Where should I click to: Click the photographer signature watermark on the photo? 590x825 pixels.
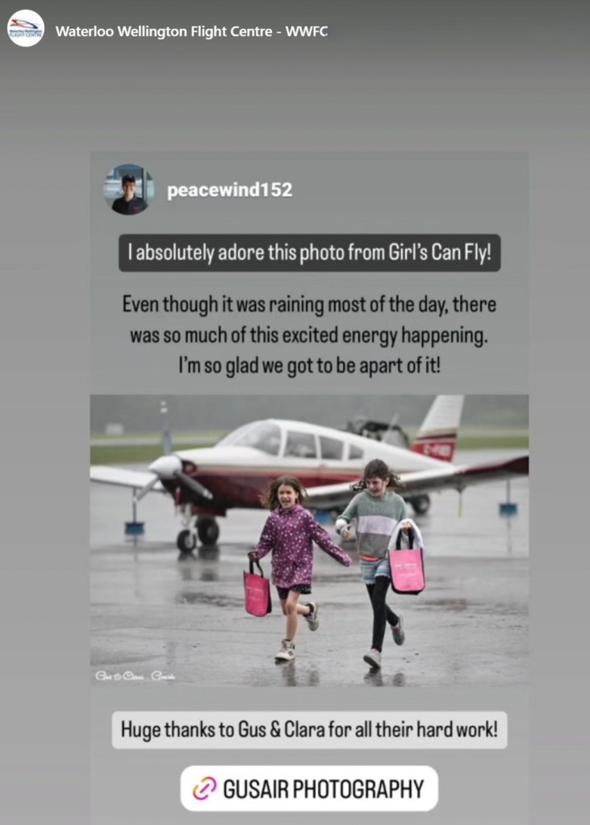135,676
